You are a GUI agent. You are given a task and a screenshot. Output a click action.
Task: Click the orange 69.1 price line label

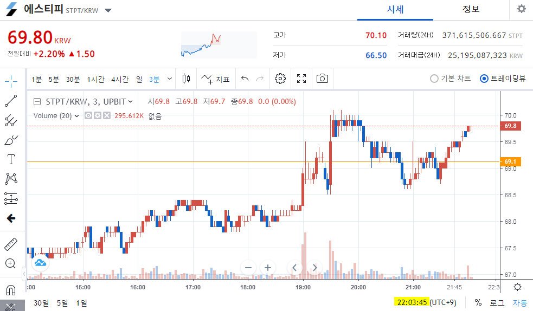[x=510, y=161]
